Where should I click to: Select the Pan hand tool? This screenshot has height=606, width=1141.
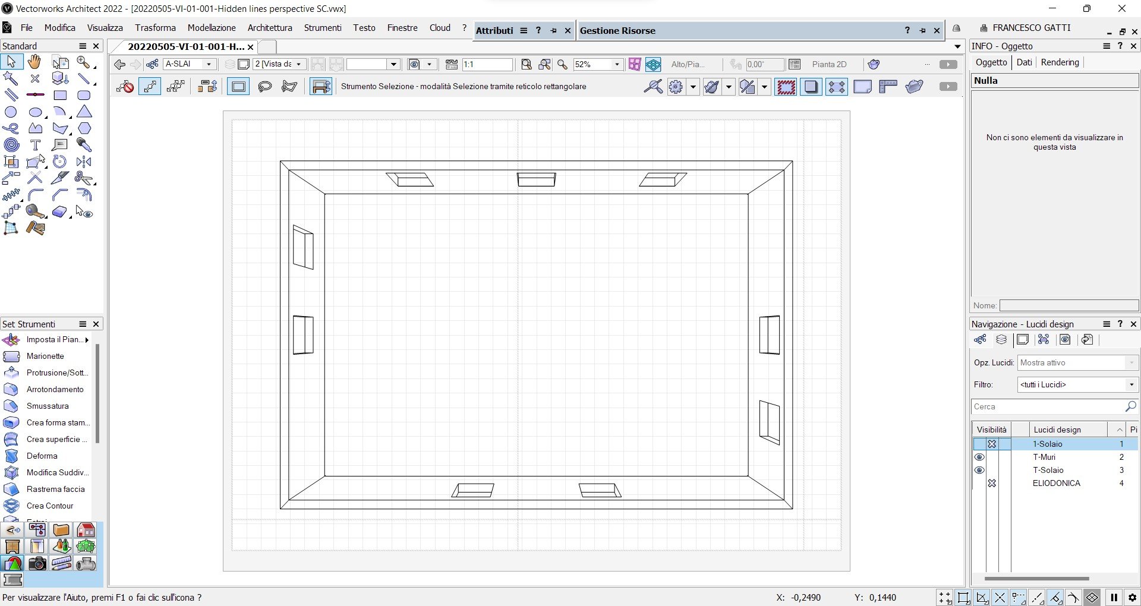click(x=34, y=61)
